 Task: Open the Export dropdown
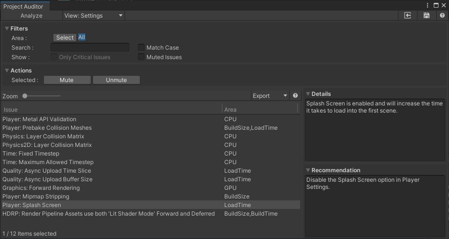tap(270, 95)
